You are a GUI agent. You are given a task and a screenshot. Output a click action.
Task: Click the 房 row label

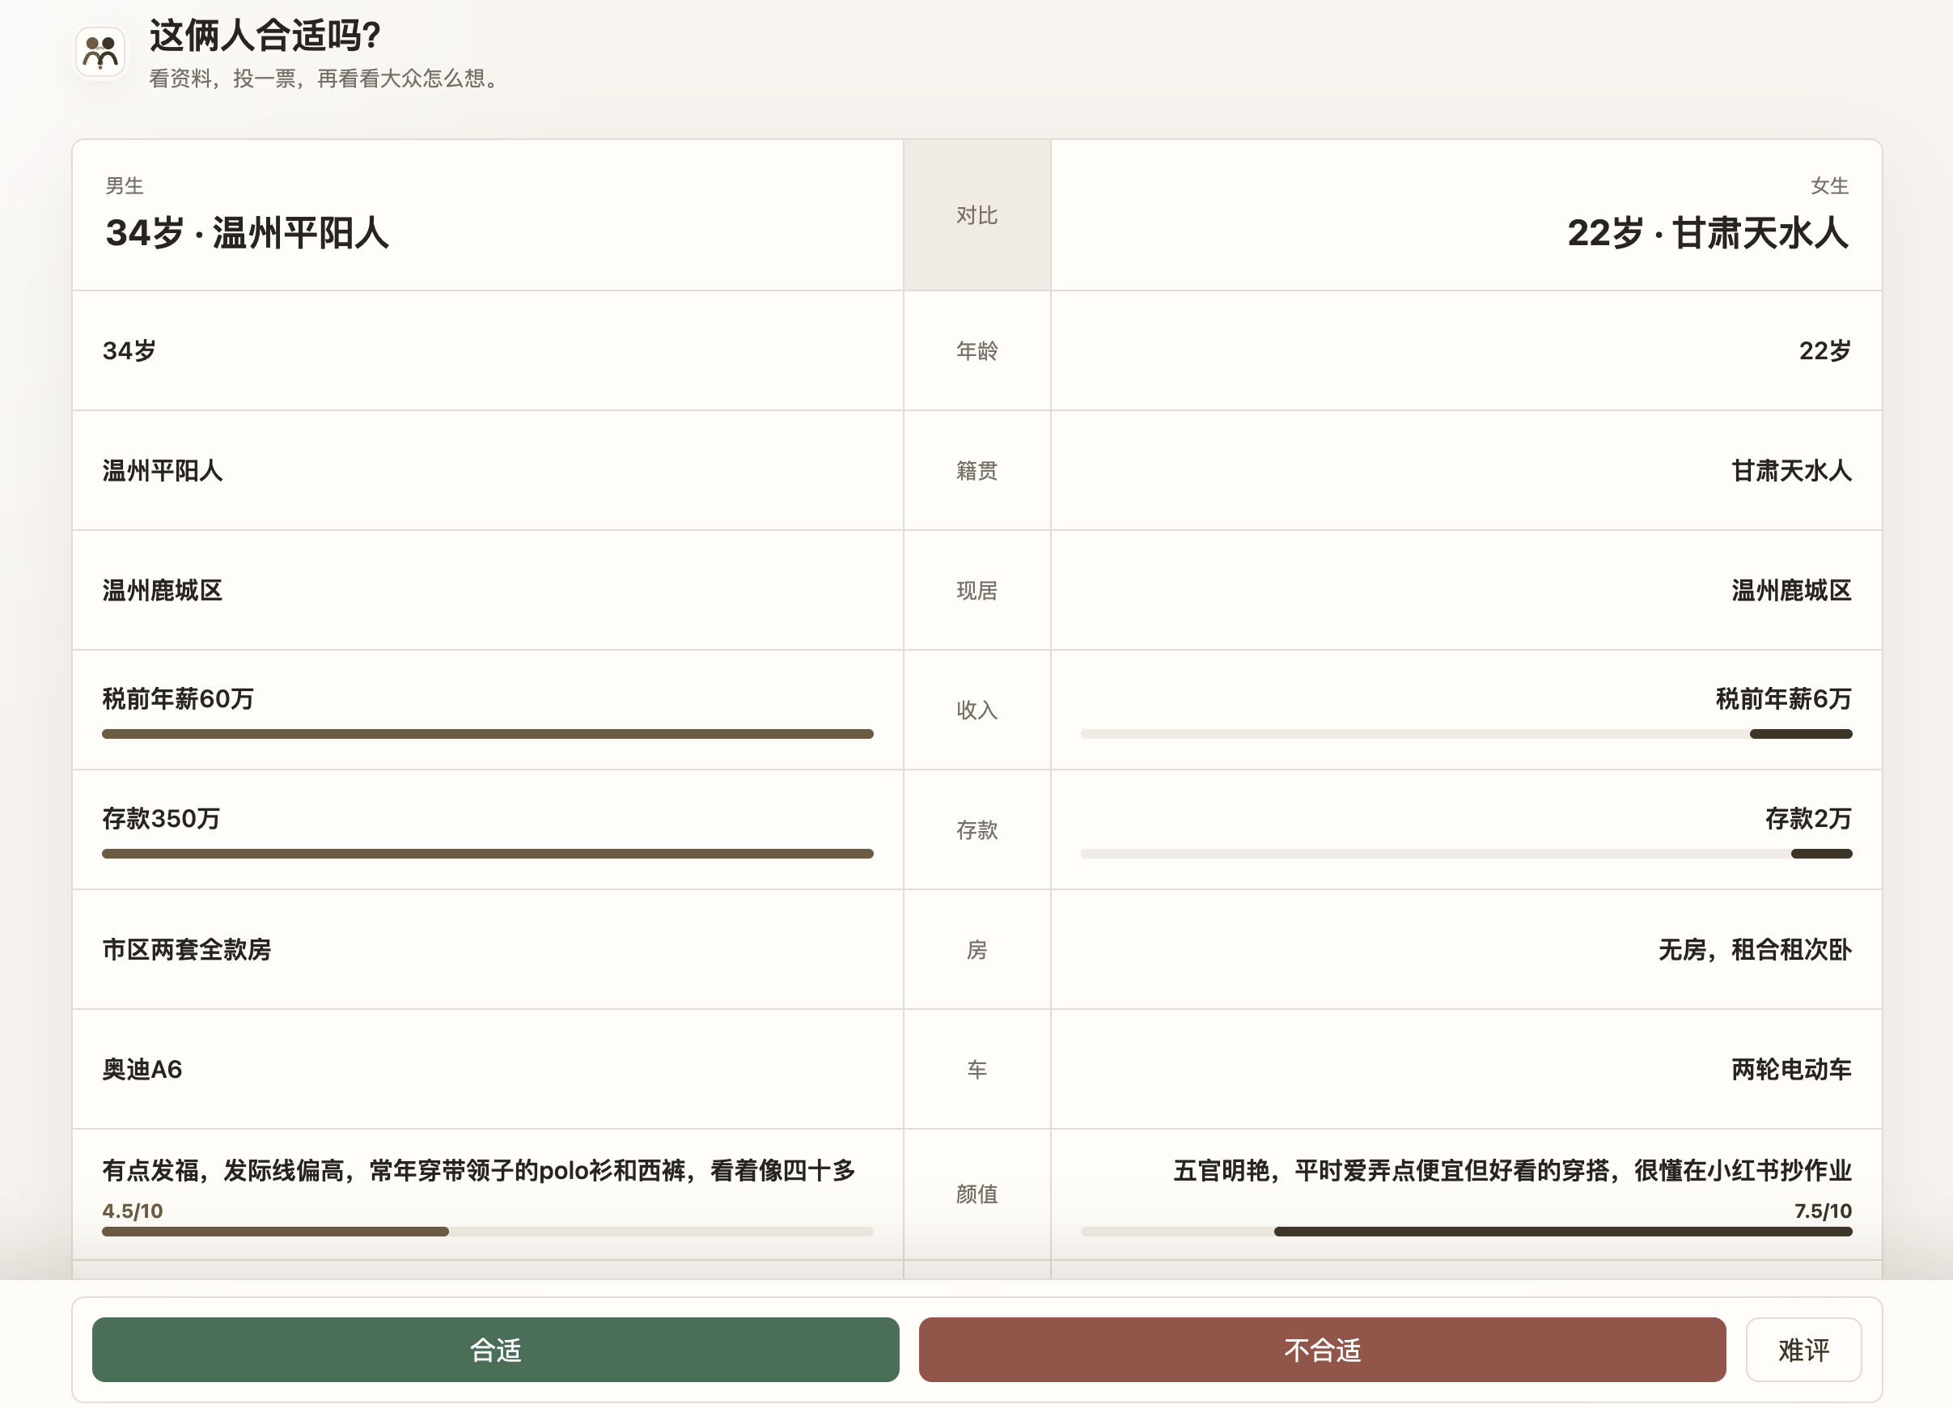[976, 949]
